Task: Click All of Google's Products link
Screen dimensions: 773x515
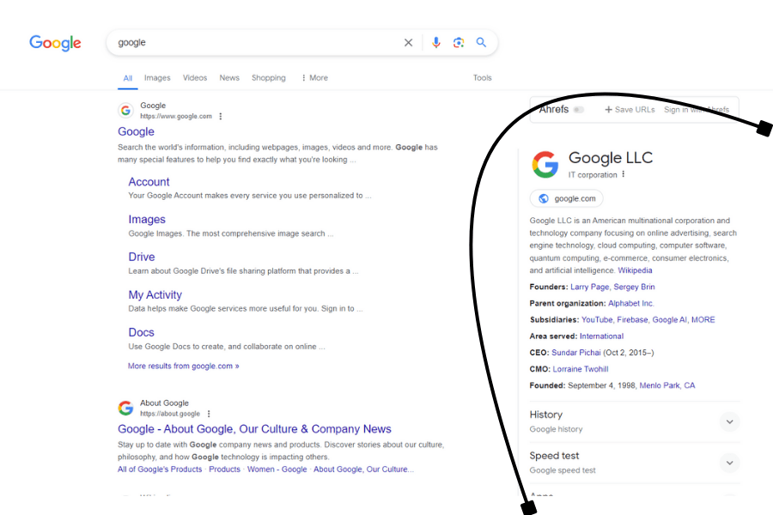Action: pos(160,470)
